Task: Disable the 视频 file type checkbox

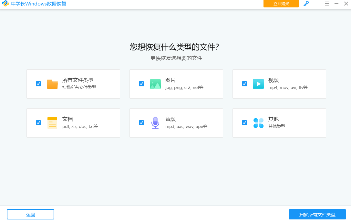Action: pos(244,84)
